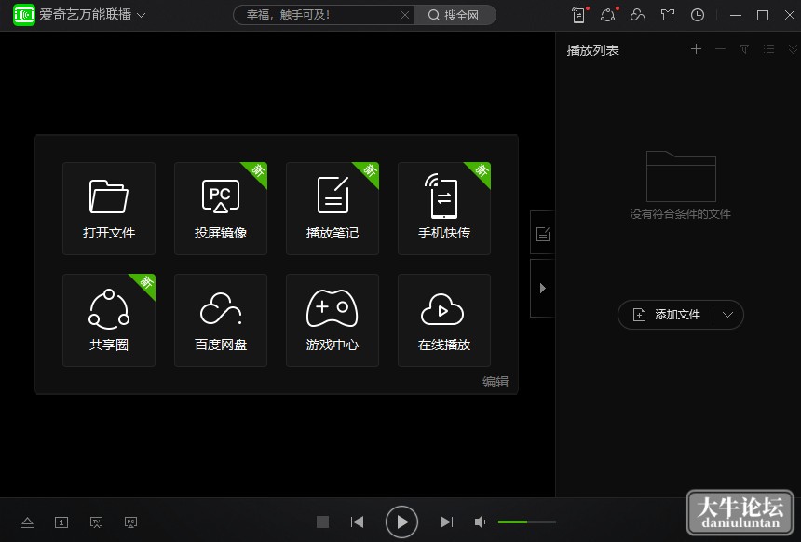Click the 搜全网 search button
Screen dimensions: 801x542
coord(455,15)
